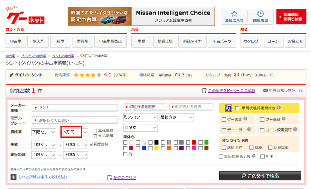Click the blue body color swatch
The height and width of the screenshot is (189, 311).
(x=144, y=148)
